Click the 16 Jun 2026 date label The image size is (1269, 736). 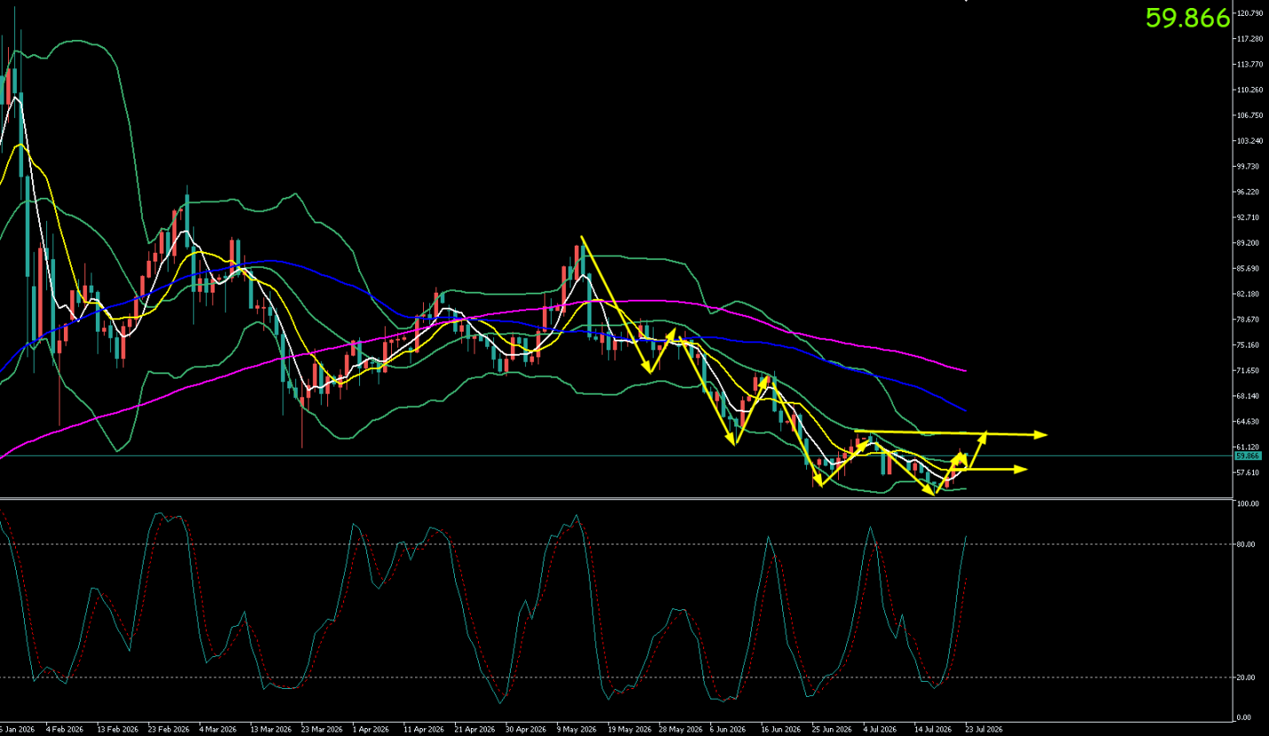click(x=782, y=730)
